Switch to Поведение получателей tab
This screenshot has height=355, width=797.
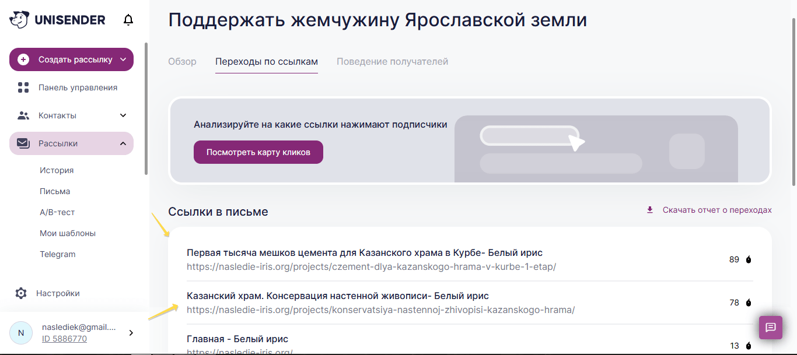[392, 62]
